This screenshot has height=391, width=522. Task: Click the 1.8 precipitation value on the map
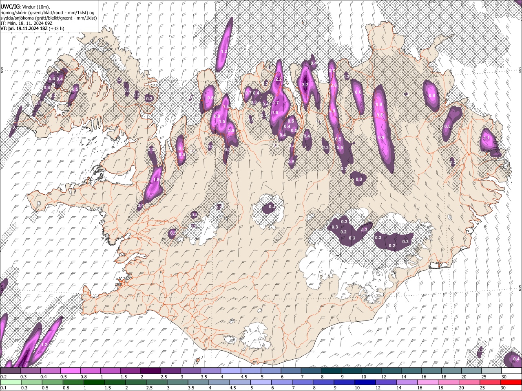156,180
